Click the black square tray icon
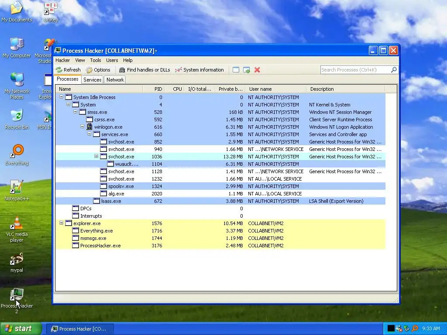 pyautogui.click(x=391, y=328)
